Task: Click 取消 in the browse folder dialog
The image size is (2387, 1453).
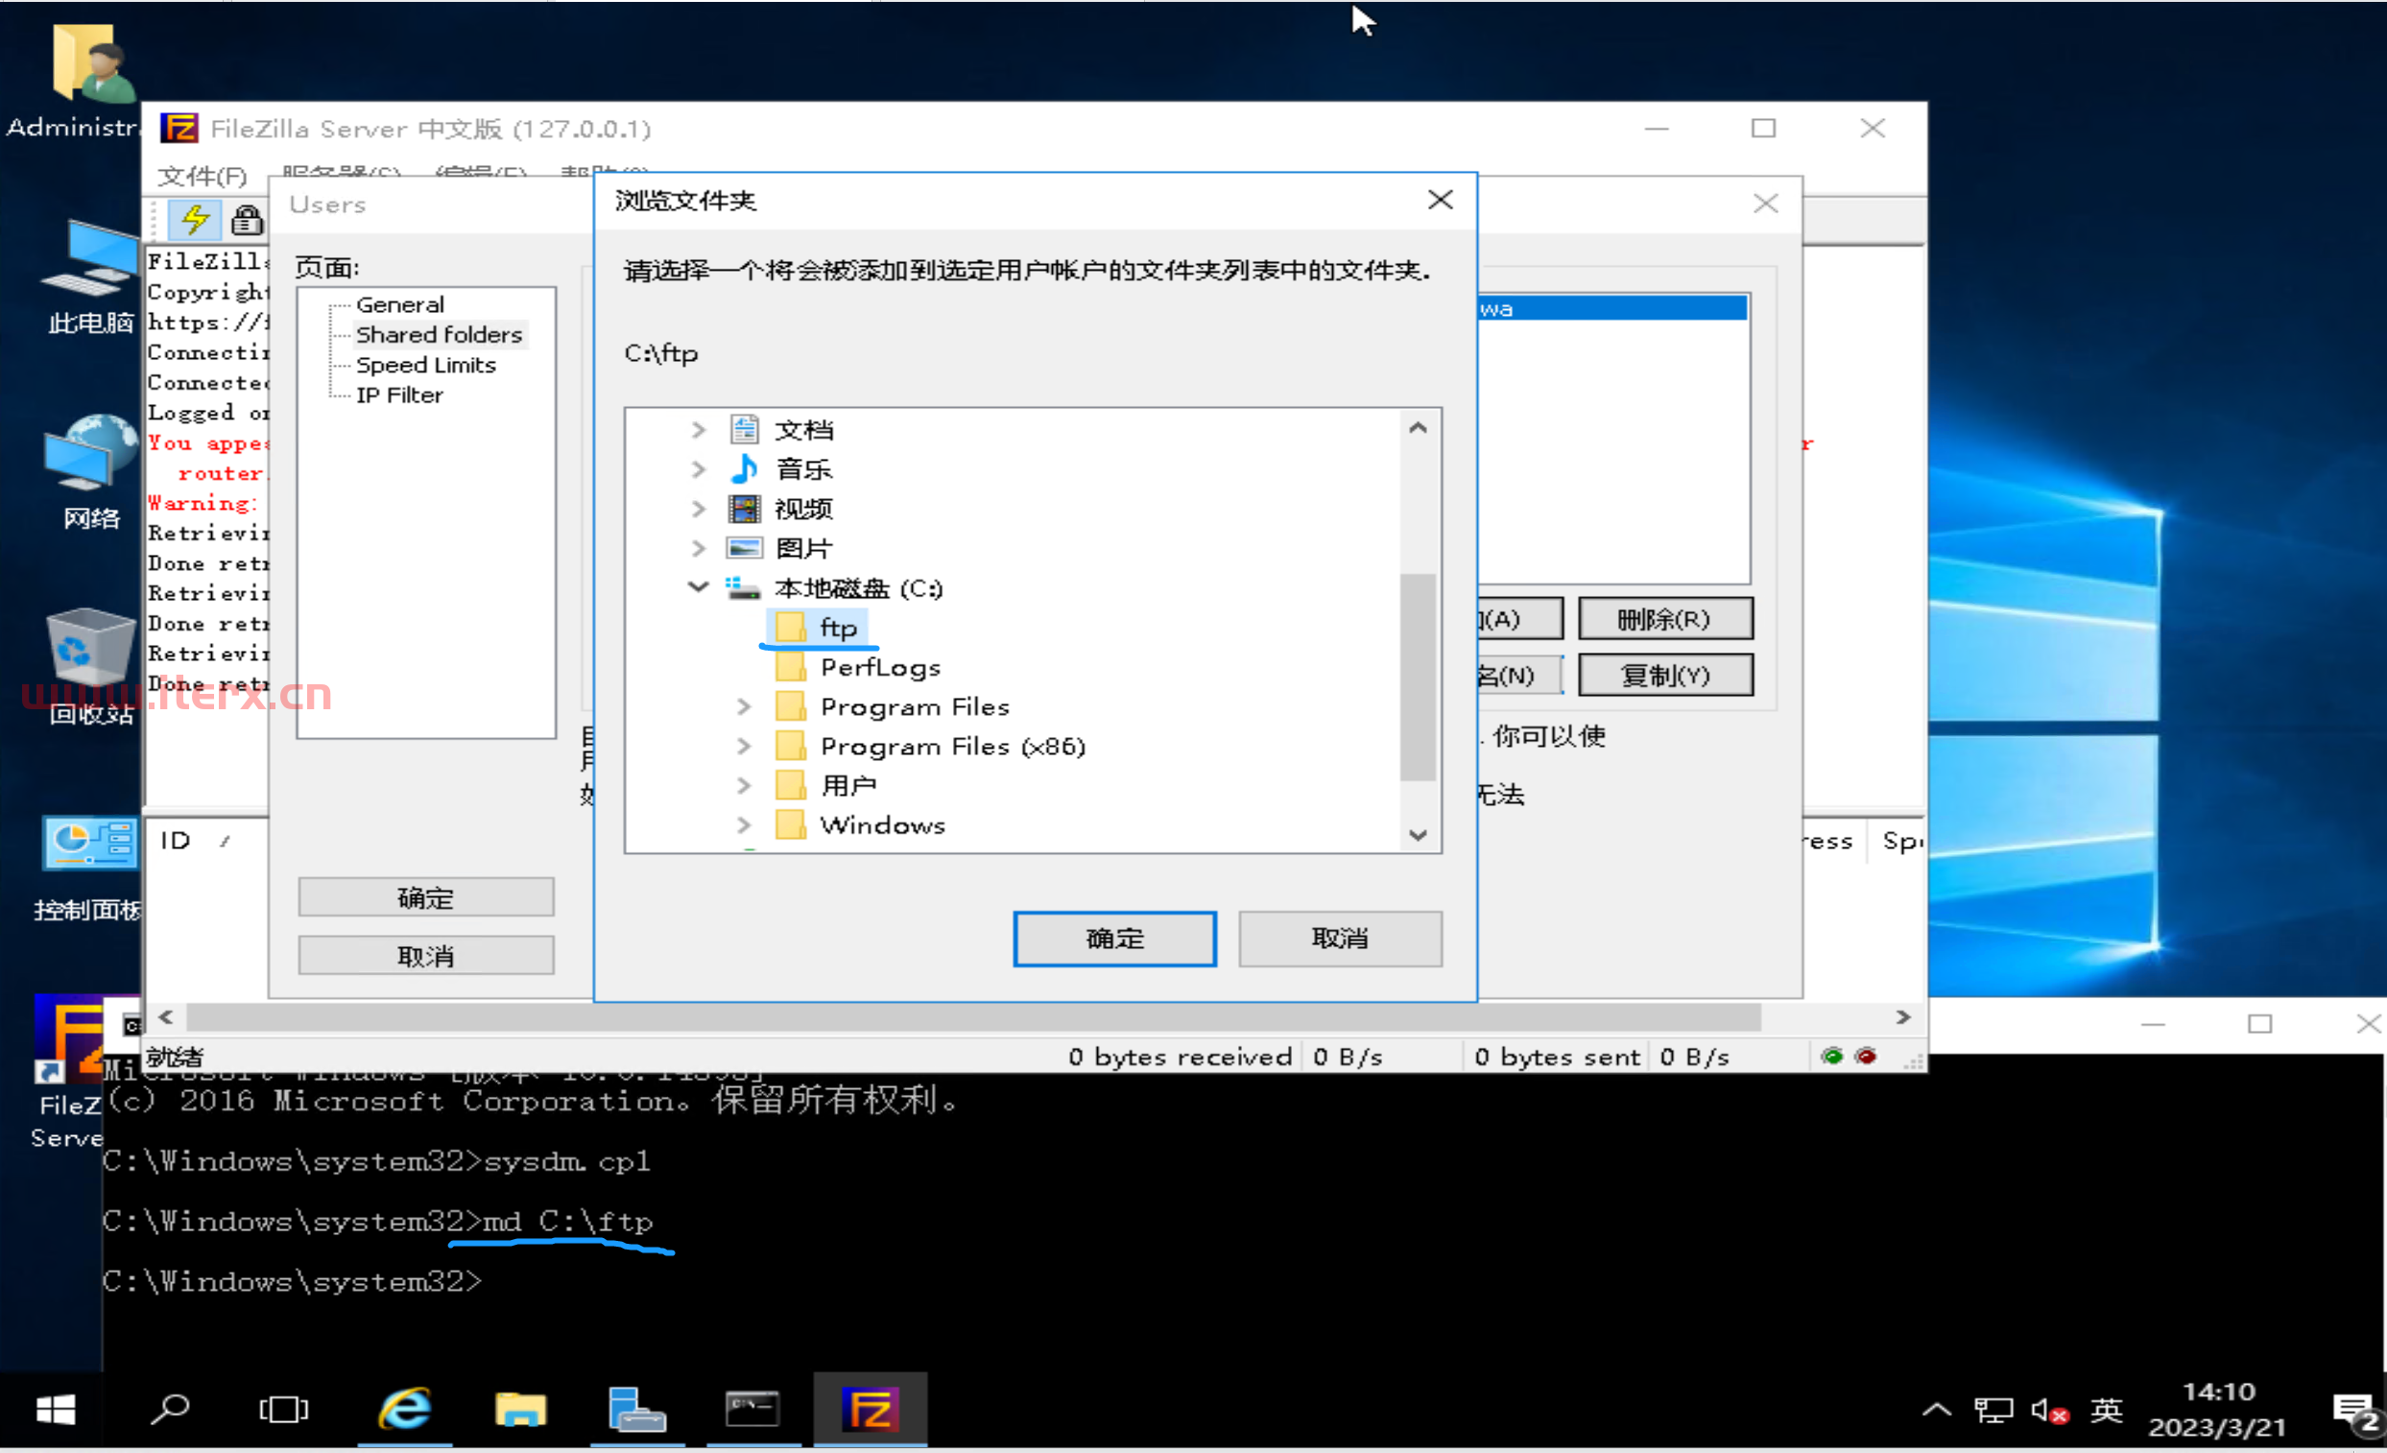Action: pyautogui.click(x=1340, y=939)
